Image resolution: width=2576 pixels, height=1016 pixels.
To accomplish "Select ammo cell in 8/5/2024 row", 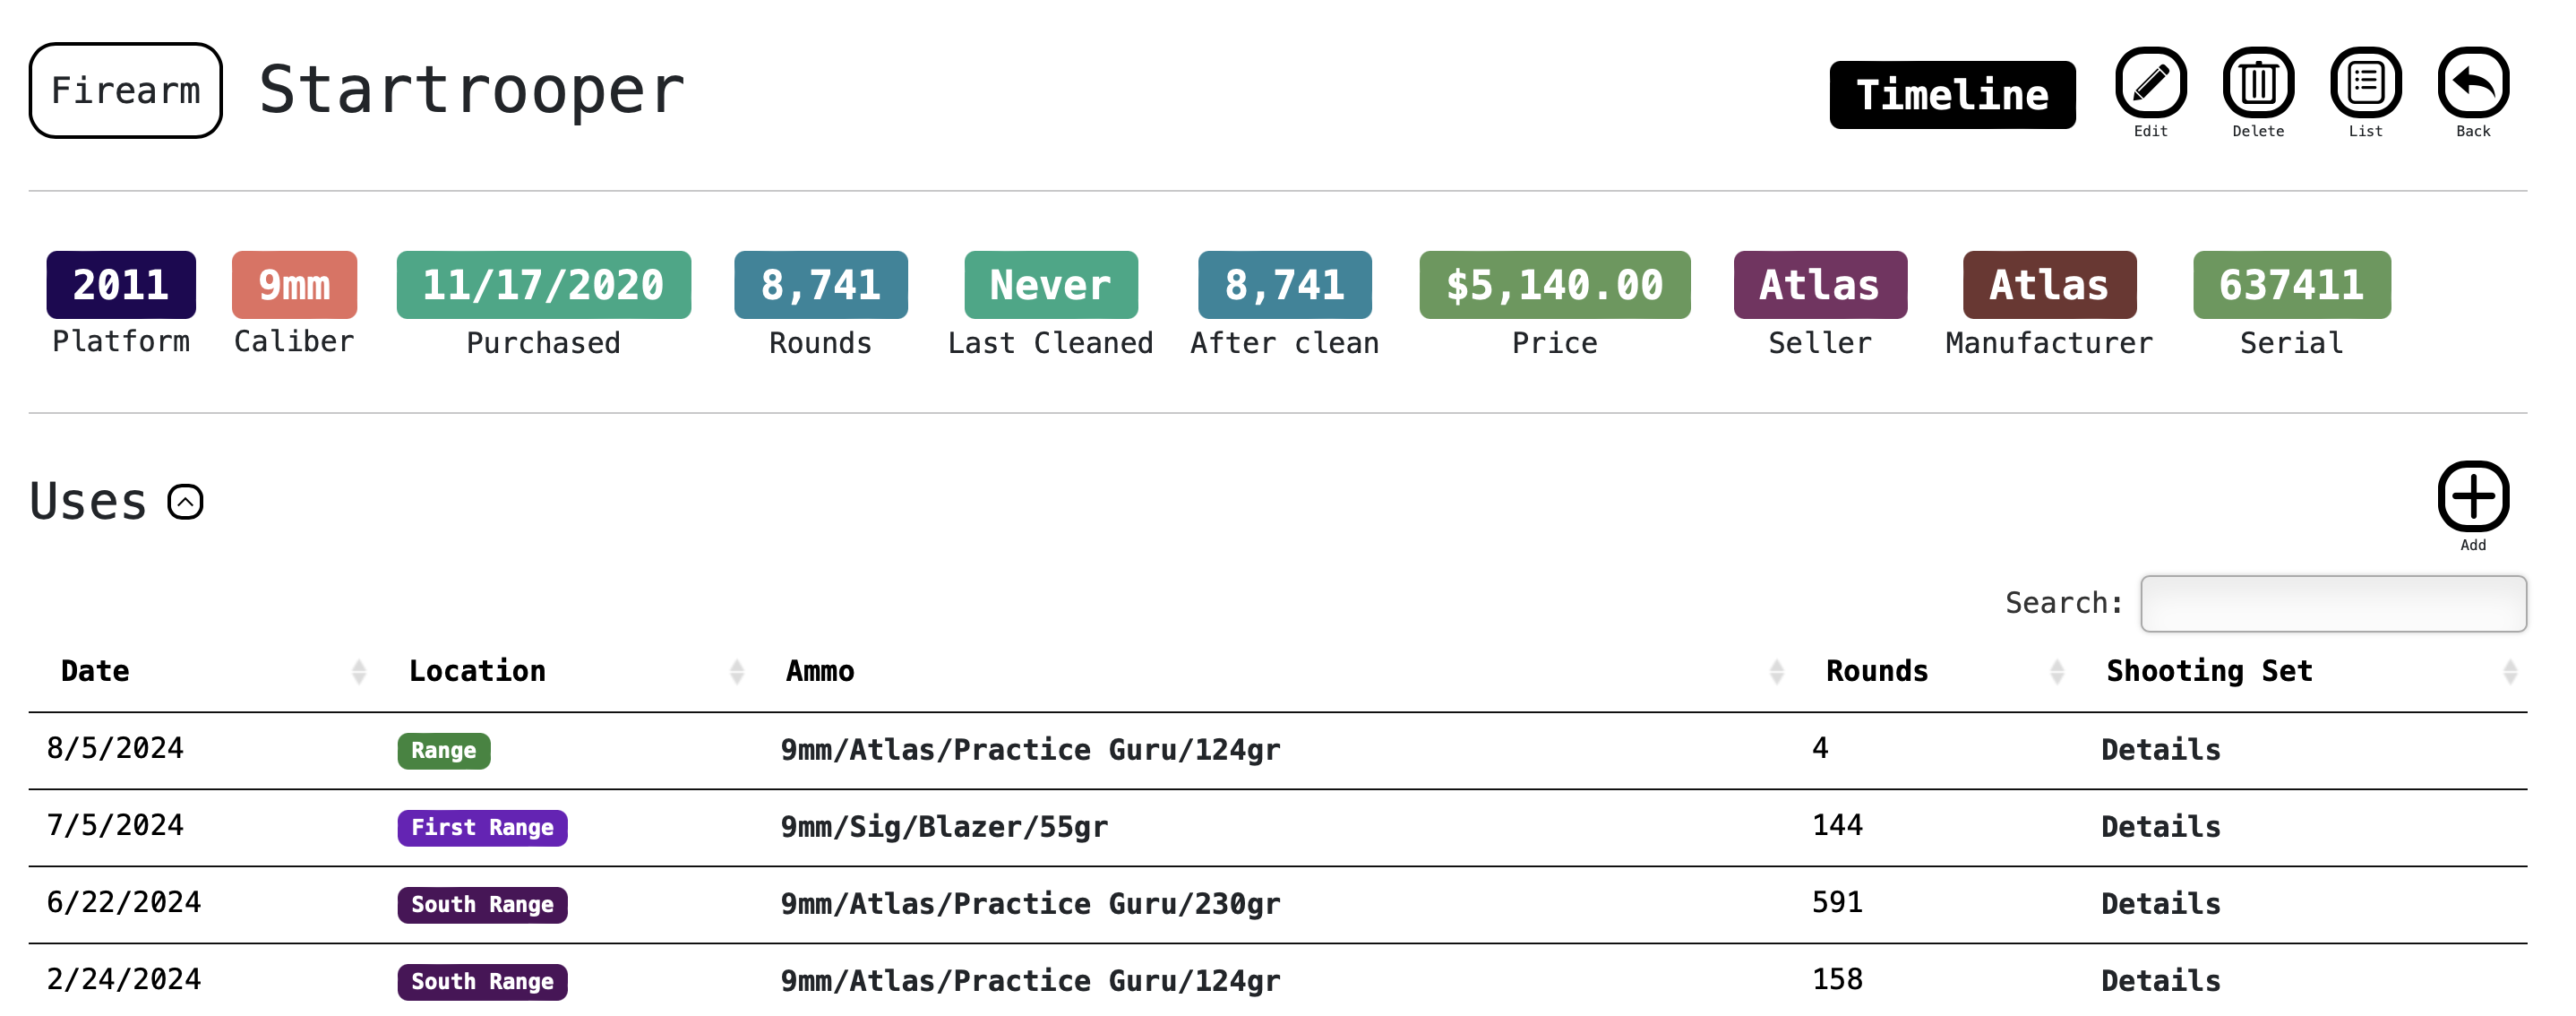I will click(x=1030, y=750).
